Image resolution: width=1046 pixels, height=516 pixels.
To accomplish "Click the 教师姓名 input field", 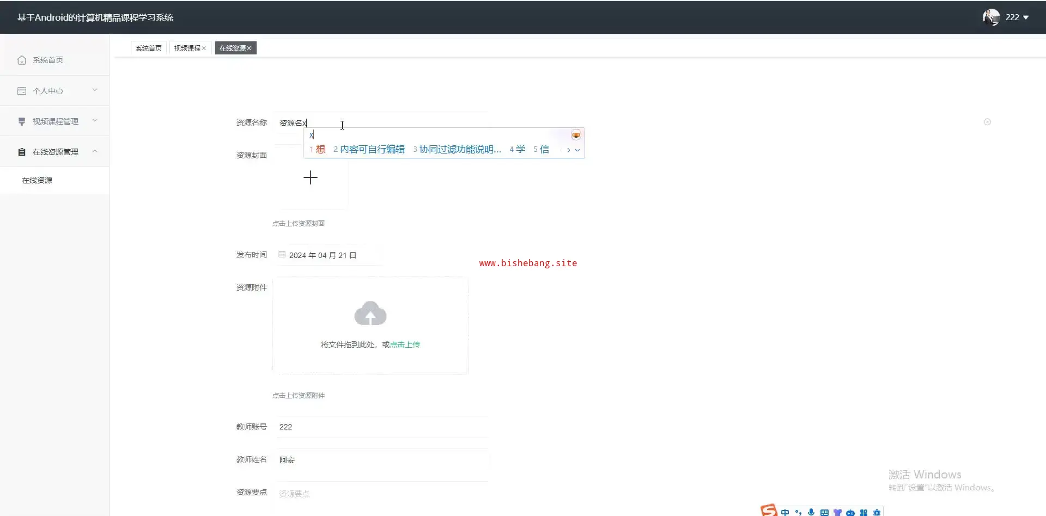I will 381,460.
